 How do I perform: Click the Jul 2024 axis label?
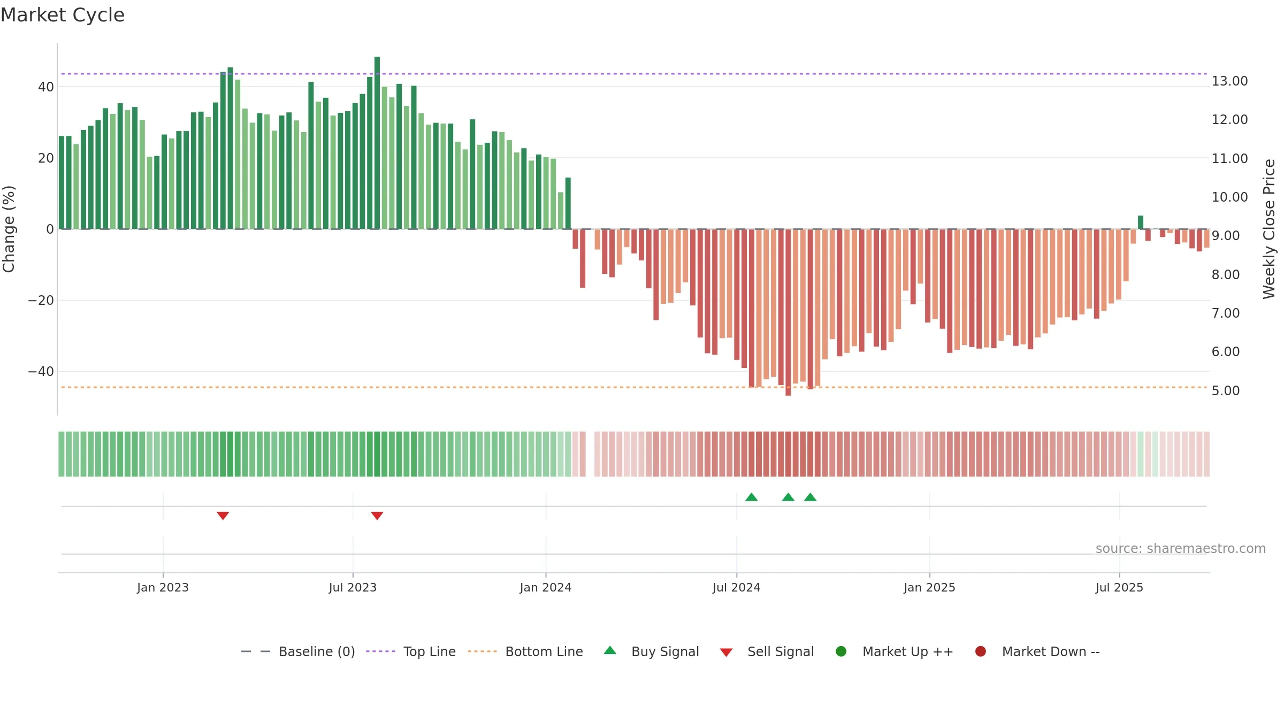click(737, 587)
